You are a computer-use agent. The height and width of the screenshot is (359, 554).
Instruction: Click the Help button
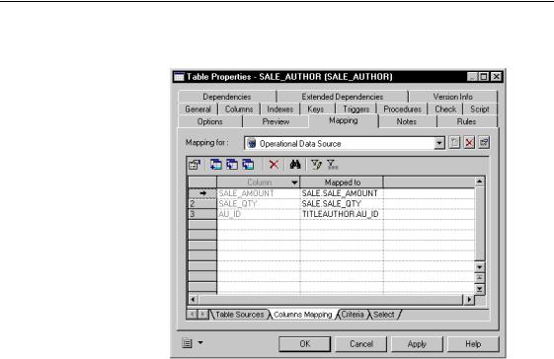point(473,344)
